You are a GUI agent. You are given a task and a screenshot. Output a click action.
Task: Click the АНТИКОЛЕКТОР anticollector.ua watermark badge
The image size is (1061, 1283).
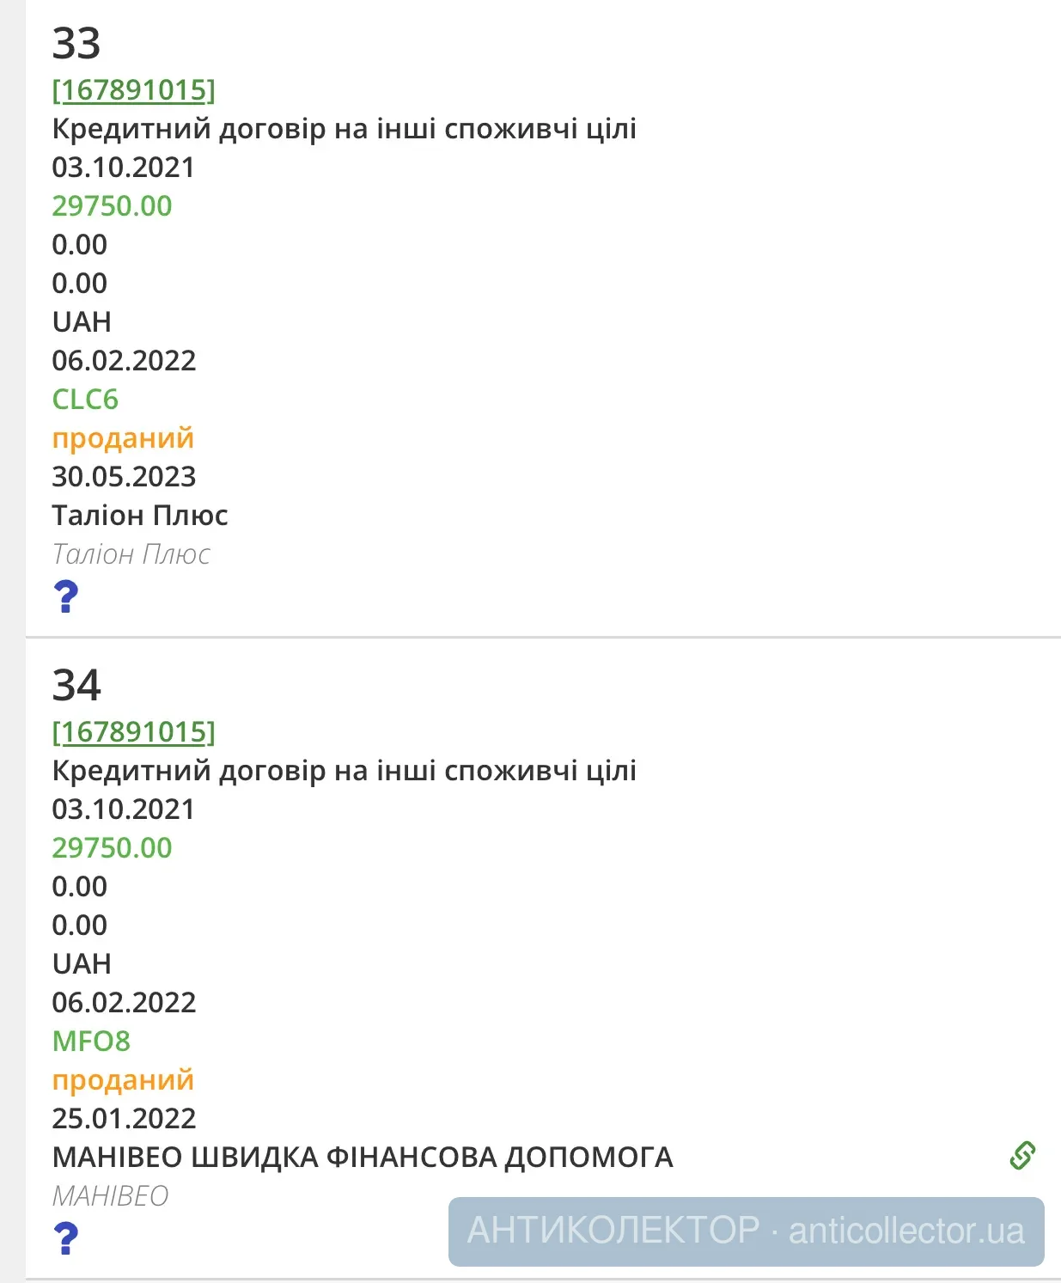pyautogui.click(x=746, y=1231)
